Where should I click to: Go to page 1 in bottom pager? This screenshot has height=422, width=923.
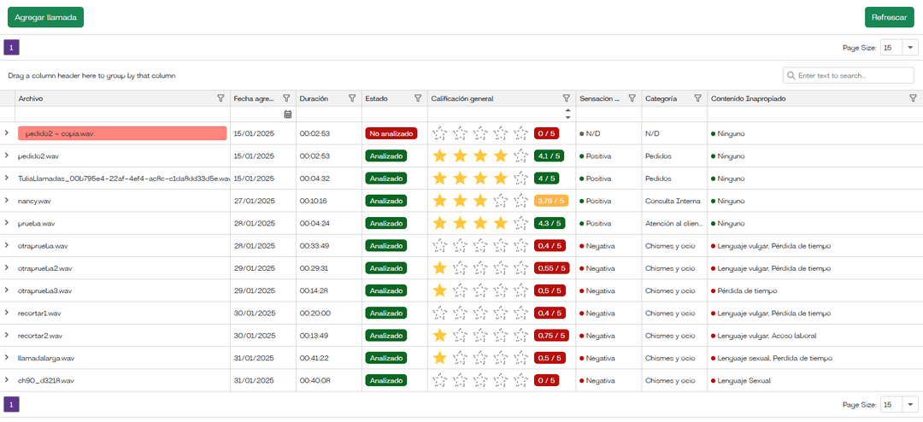[x=11, y=404]
